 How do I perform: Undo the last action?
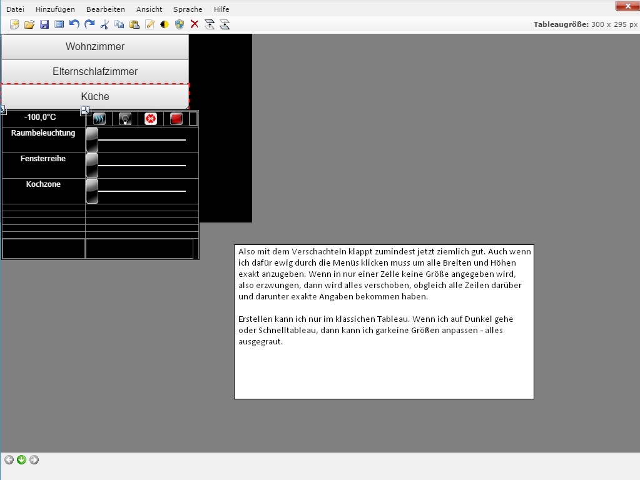pyautogui.click(x=74, y=24)
